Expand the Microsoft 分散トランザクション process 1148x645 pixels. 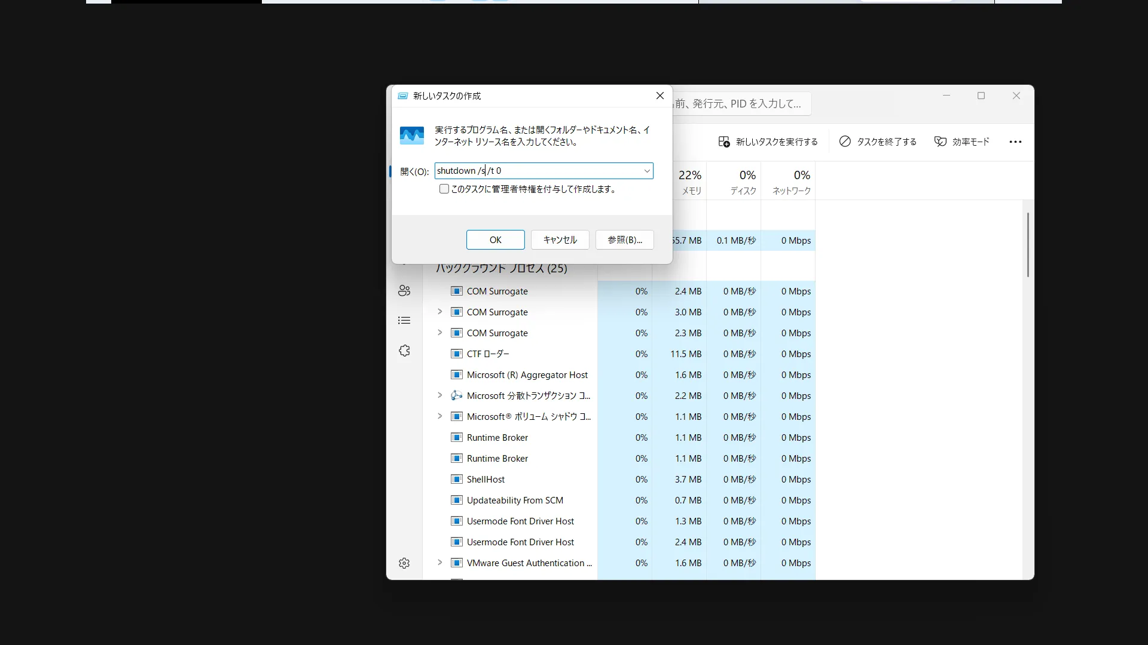pos(440,395)
